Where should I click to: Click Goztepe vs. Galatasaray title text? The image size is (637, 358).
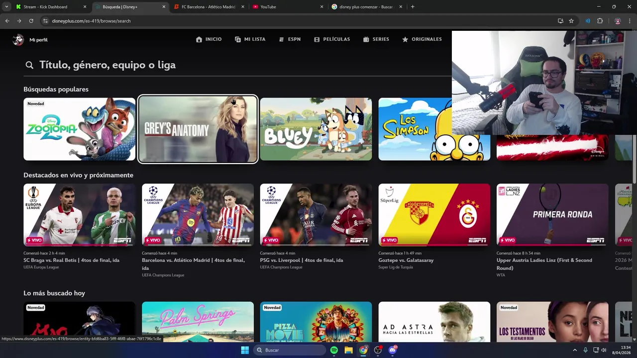point(406,260)
